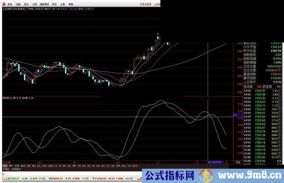Open the 帮助 menu
The image size is (284, 183).
pos(71,4)
